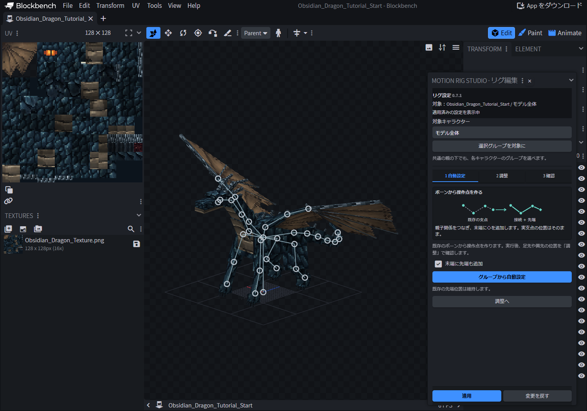Search textures with the magnifier icon
Screen dimensions: 587x411
(x=131, y=229)
